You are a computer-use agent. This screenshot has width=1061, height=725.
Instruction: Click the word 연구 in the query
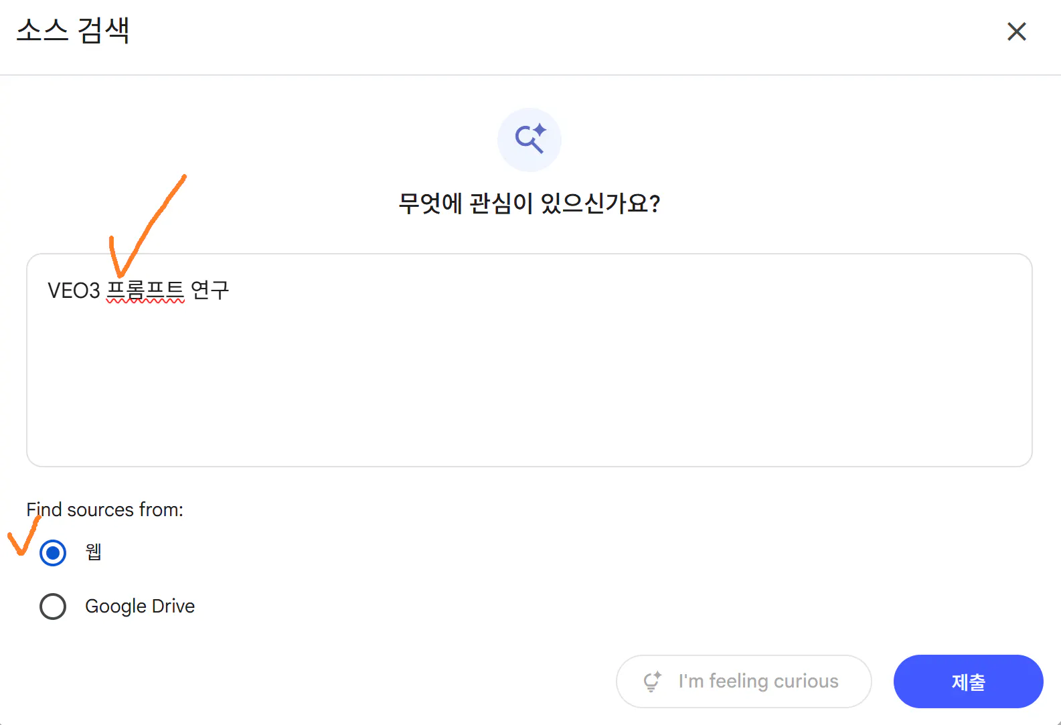[x=210, y=291]
